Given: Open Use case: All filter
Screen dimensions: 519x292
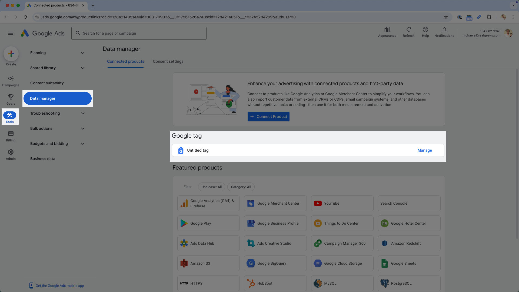Looking at the screenshot, I should [x=211, y=187].
